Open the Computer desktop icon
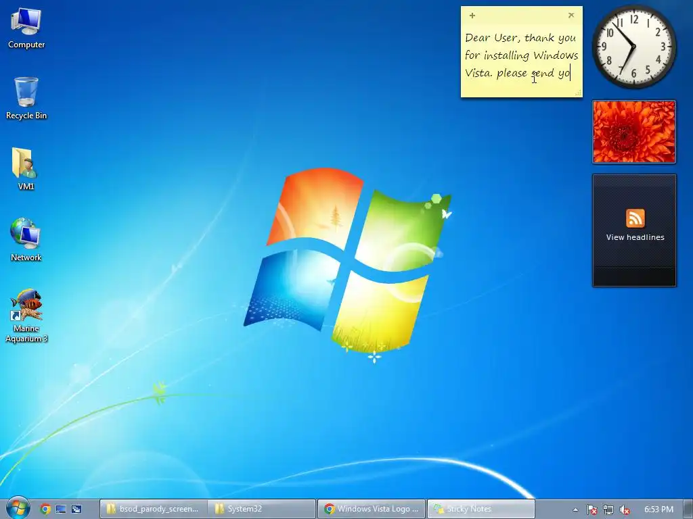 pos(26,27)
